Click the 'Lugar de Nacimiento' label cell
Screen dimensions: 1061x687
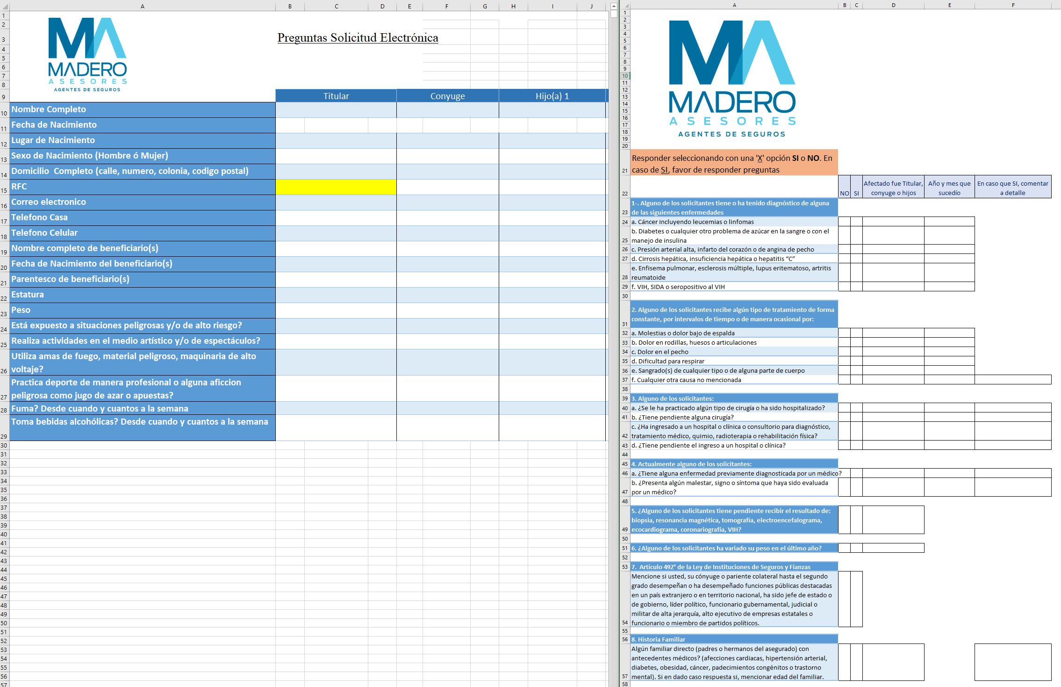[x=143, y=141]
